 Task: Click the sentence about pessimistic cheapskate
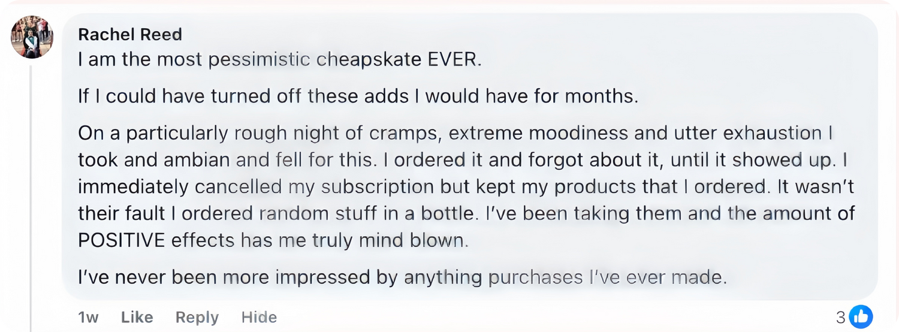click(x=279, y=61)
